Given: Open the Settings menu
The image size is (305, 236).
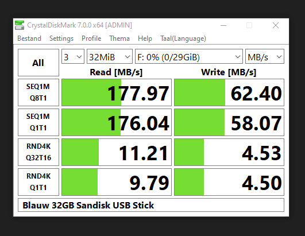Looking at the screenshot, I should [61, 38].
